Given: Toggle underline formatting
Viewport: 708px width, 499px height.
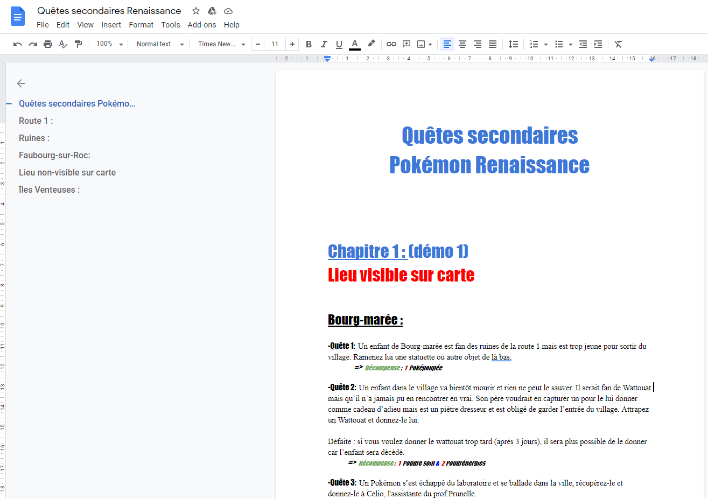Looking at the screenshot, I should pos(339,44).
